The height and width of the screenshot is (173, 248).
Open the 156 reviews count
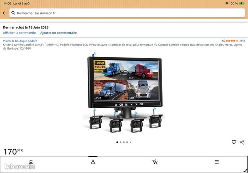click(242, 41)
